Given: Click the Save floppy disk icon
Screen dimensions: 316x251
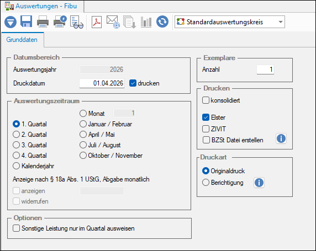Looking at the screenshot, I should tap(26, 22).
